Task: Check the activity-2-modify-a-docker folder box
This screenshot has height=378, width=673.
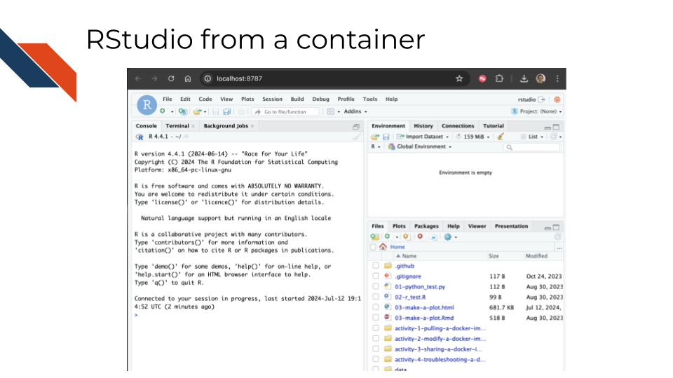Action: coord(376,339)
